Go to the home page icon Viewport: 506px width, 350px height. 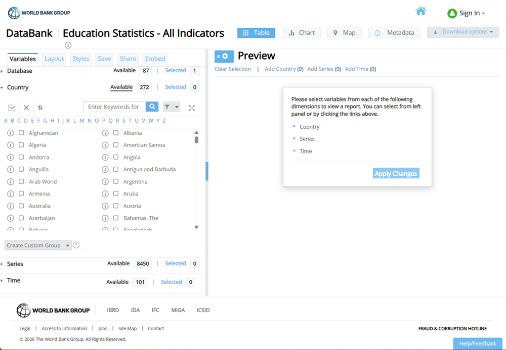[x=420, y=11]
